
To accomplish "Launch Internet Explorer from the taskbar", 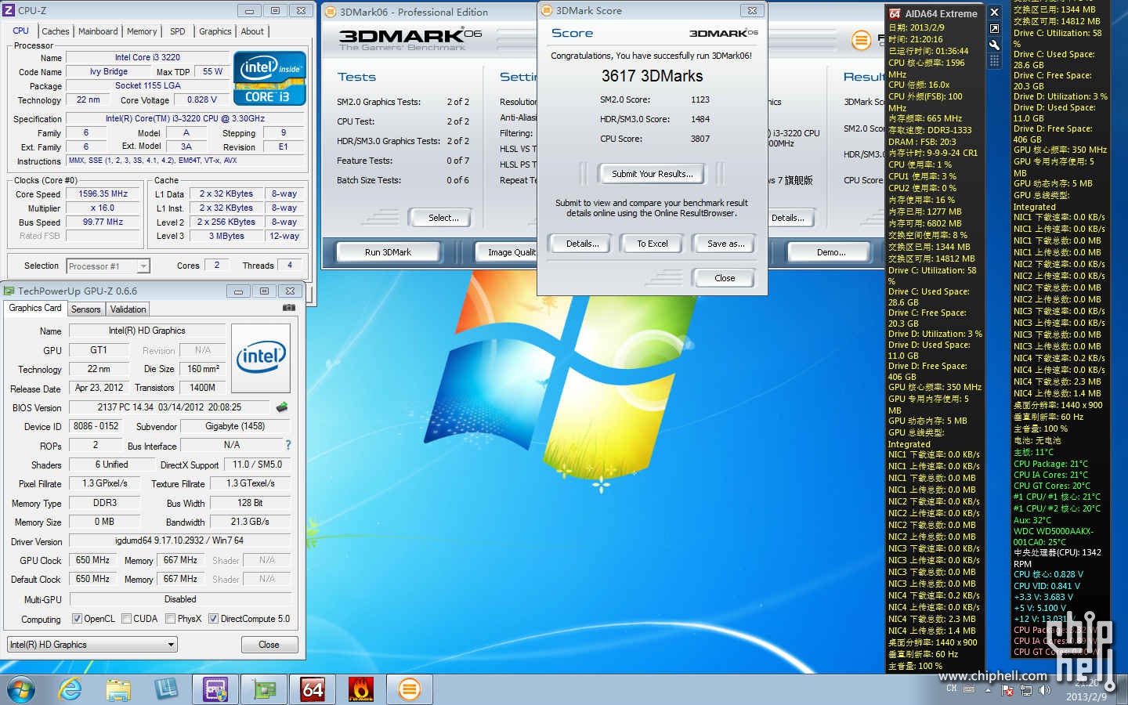I will tap(70, 690).
